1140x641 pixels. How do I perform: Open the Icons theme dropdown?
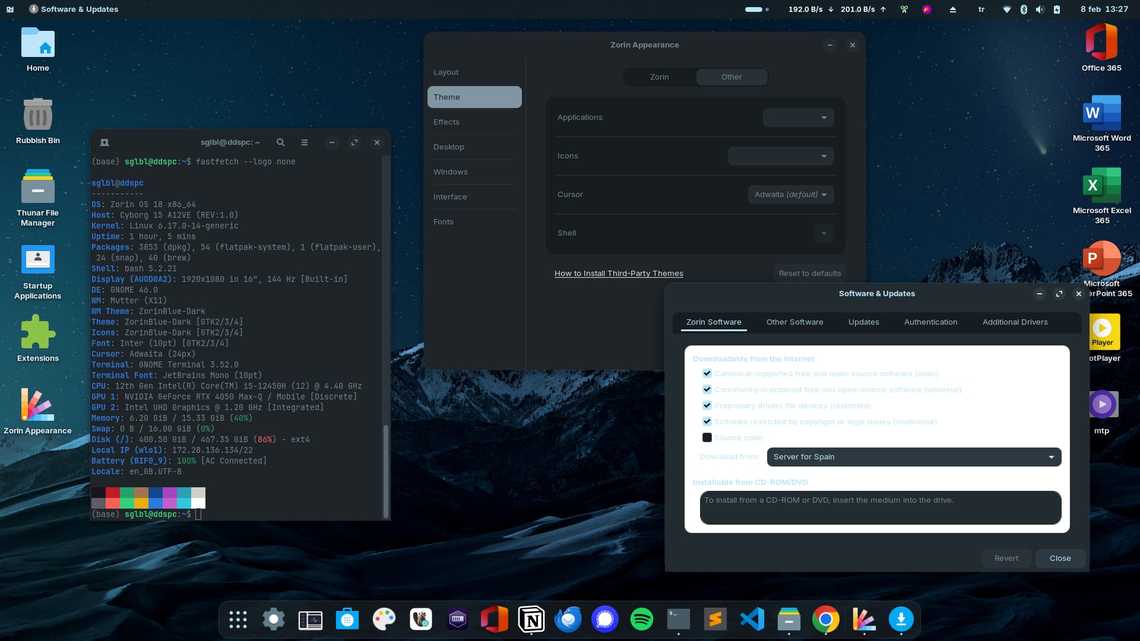pos(780,156)
